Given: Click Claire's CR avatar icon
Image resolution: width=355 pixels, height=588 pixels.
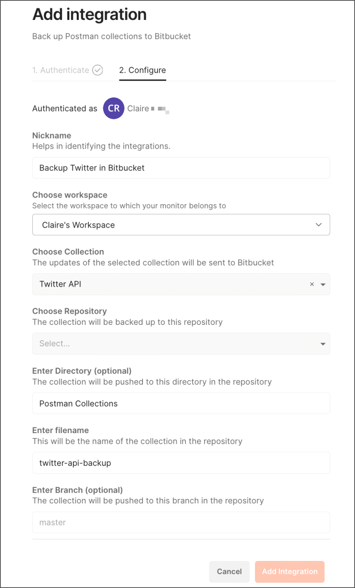Looking at the screenshot, I should [x=114, y=108].
